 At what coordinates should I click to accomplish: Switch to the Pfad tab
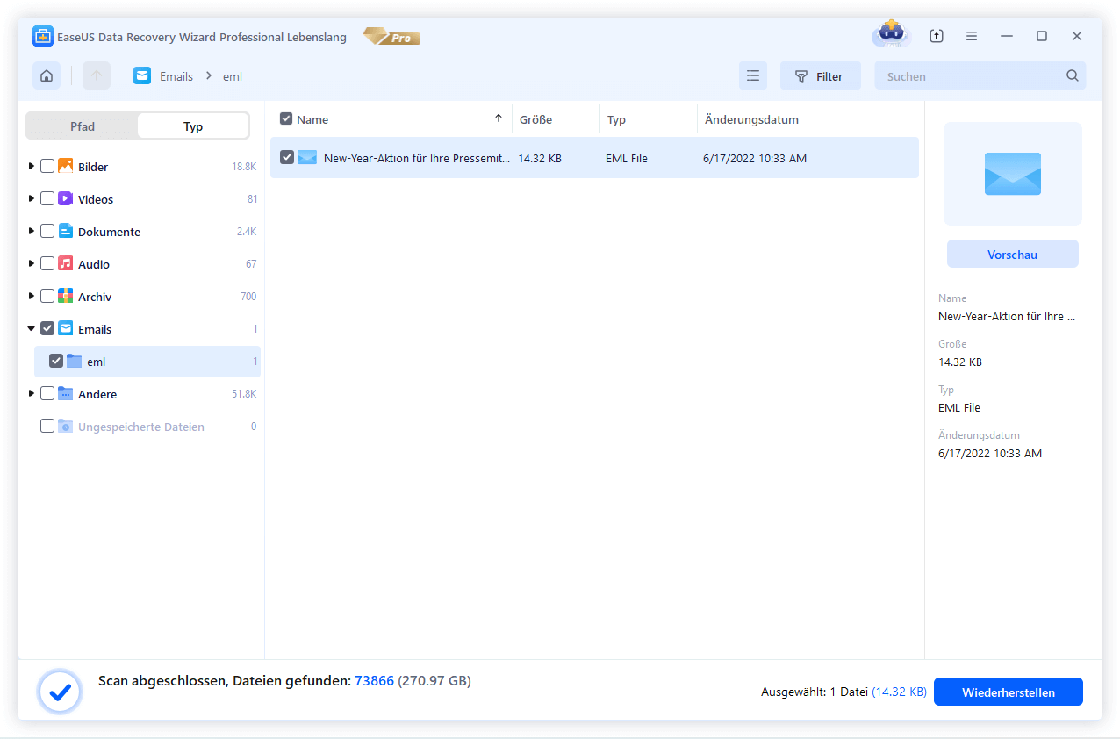[83, 126]
